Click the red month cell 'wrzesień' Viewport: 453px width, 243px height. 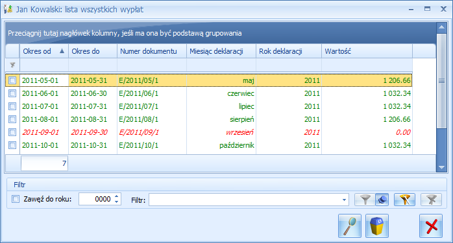(239, 132)
